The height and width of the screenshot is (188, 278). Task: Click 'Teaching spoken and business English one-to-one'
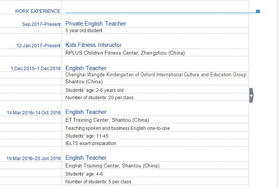[118, 128]
